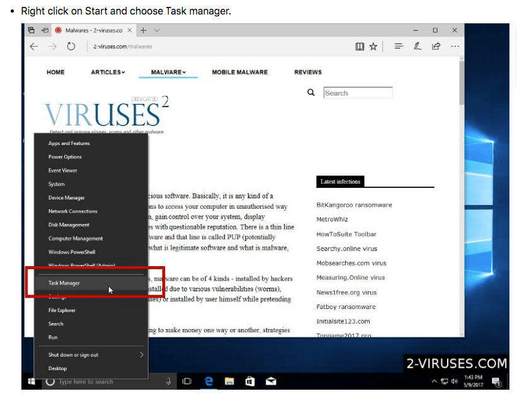
Task: Open Device Manager
Action: pos(91,197)
